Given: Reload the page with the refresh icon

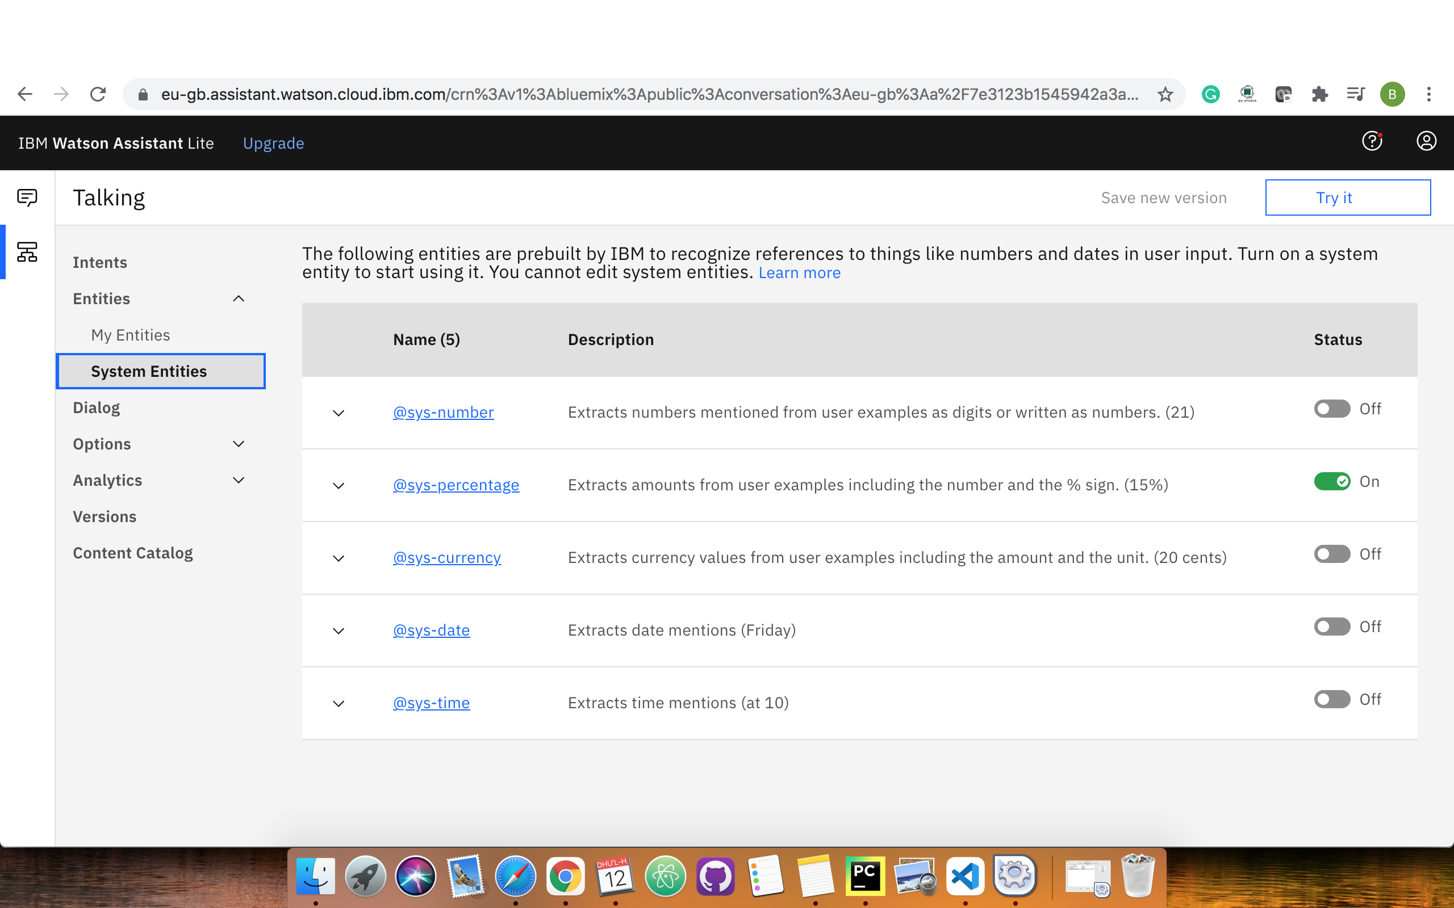Looking at the screenshot, I should click(98, 94).
